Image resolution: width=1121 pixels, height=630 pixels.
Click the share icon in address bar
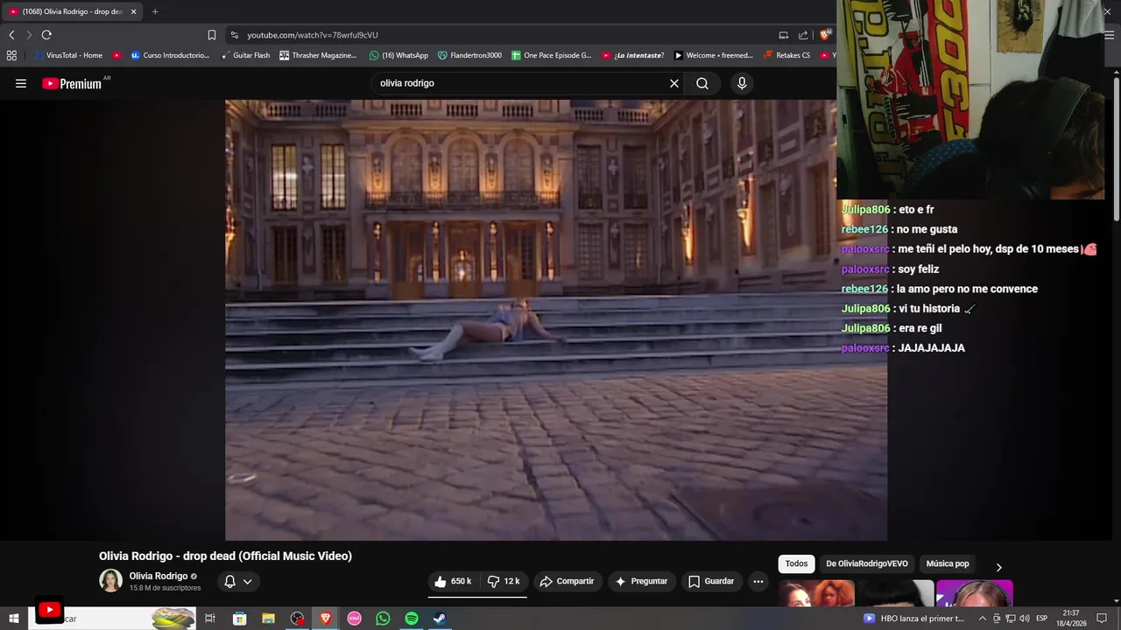[803, 35]
